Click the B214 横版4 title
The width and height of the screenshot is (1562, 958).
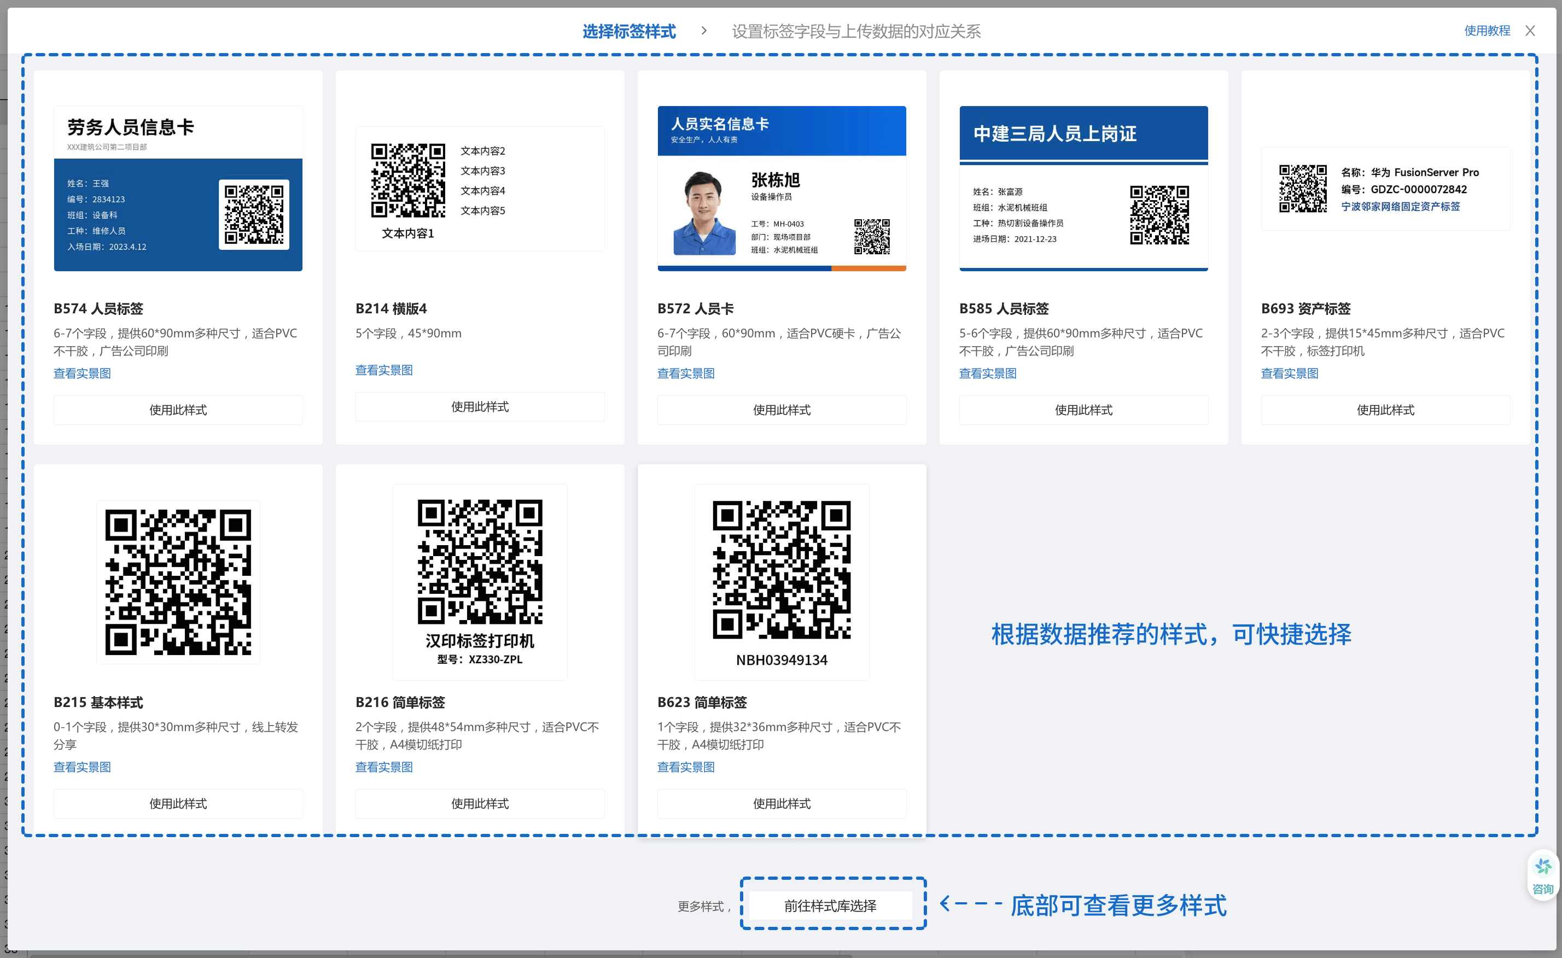click(x=391, y=308)
